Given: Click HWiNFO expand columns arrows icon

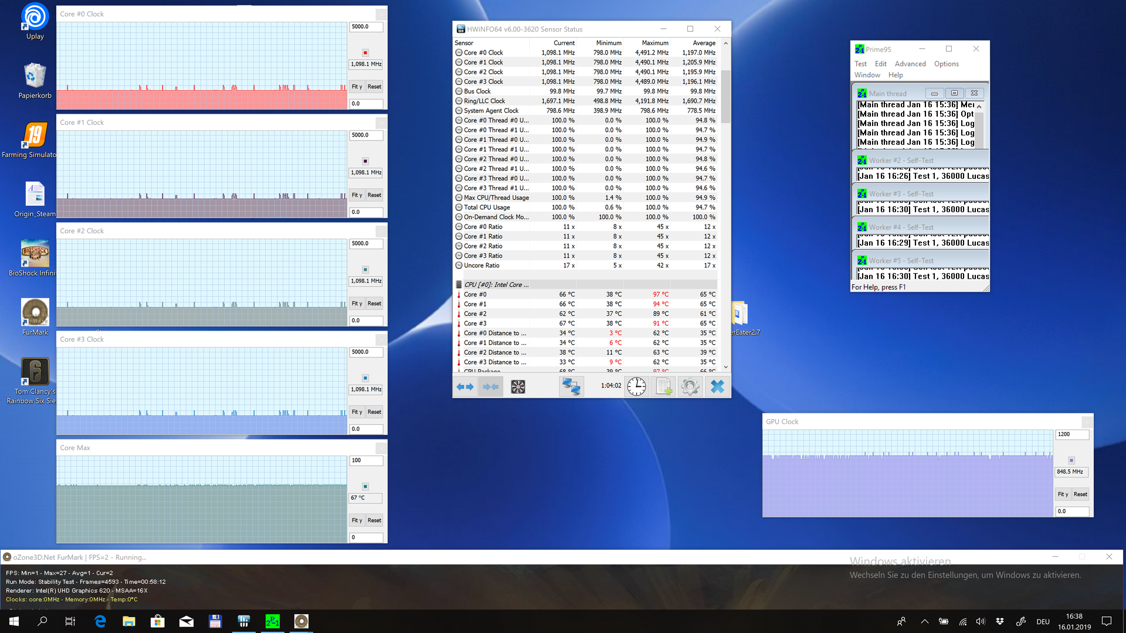Looking at the screenshot, I should (465, 387).
